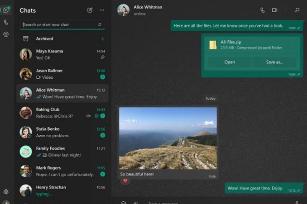Click the pin icon on Maya Kasuma chat

[x=102, y=57]
